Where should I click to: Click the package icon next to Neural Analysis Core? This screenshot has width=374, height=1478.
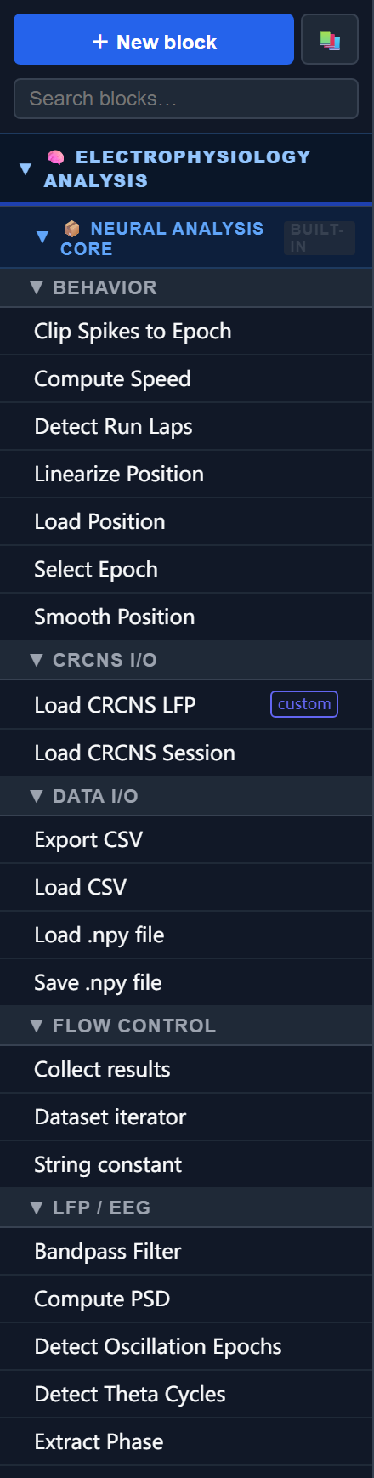click(72, 229)
